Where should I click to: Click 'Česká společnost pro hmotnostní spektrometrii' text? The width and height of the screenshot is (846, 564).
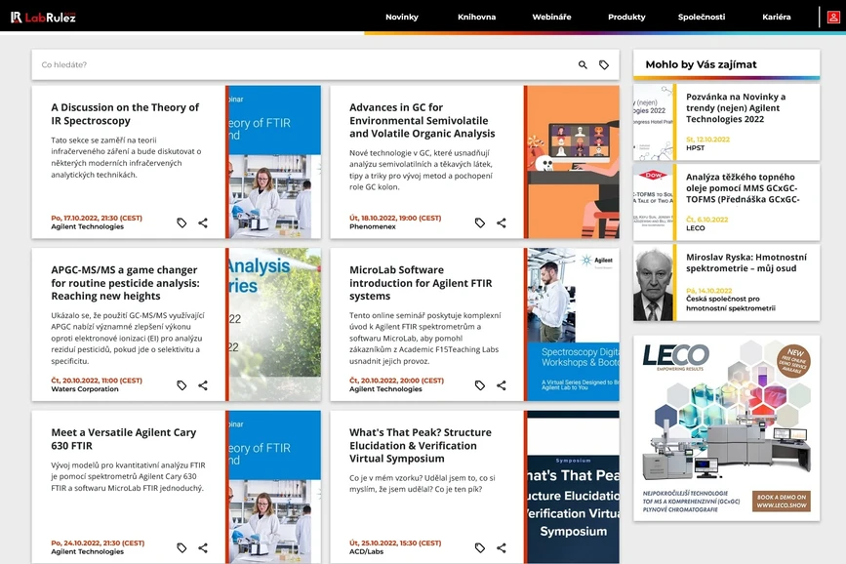click(x=731, y=303)
